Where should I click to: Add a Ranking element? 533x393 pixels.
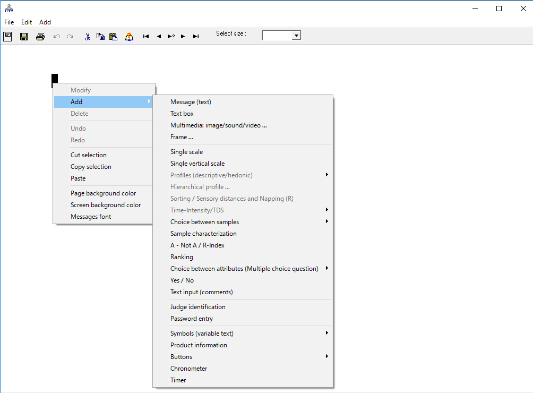pyautogui.click(x=243, y=257)
